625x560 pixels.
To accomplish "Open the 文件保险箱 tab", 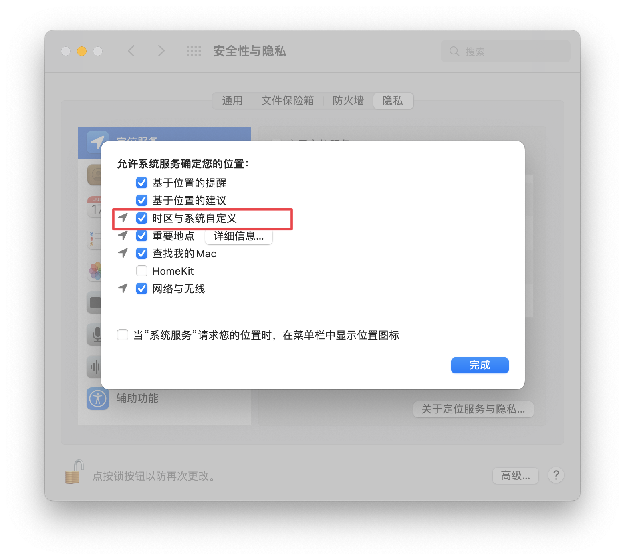I will click(288, 101).
